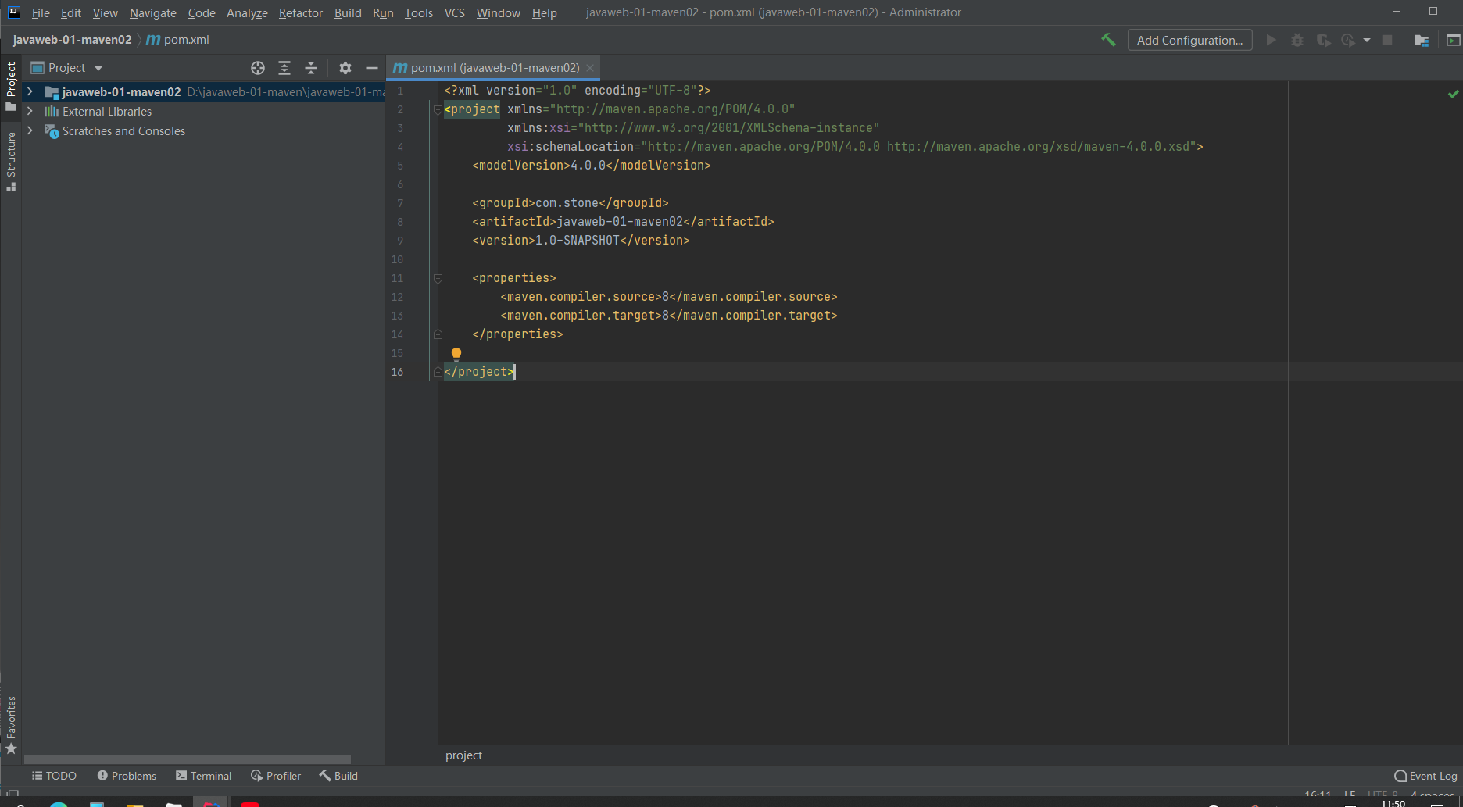Expand External Libraries node
This screenshot has width=1463, height=807.
(x=30, y=111)
